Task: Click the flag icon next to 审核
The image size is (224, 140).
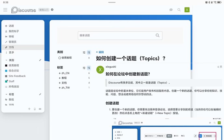Action: coord(6,37)
